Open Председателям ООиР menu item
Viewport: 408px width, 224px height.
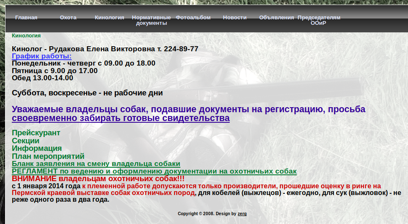pos(319,20)
